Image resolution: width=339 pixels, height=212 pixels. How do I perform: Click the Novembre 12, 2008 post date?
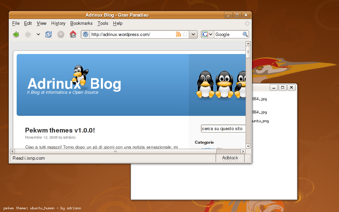click(x=41, y=137)
